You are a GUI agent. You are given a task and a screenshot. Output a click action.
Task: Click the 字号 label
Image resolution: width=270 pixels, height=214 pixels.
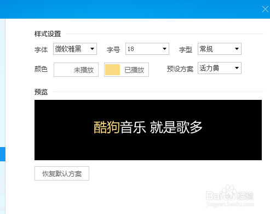113,50
